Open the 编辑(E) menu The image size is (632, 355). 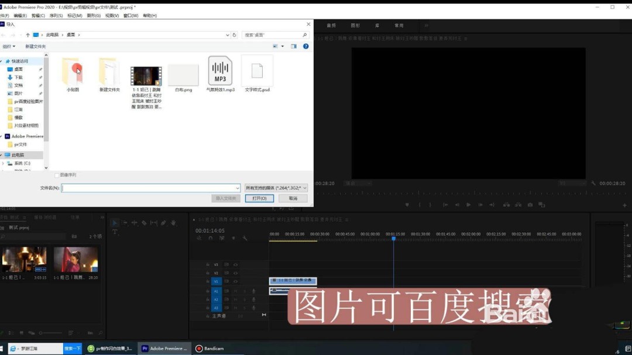20,16
